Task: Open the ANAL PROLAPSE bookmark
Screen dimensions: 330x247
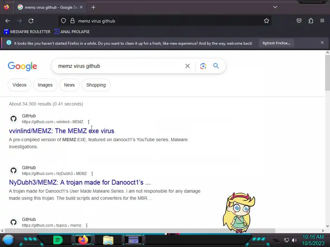Action: (72, 32)
